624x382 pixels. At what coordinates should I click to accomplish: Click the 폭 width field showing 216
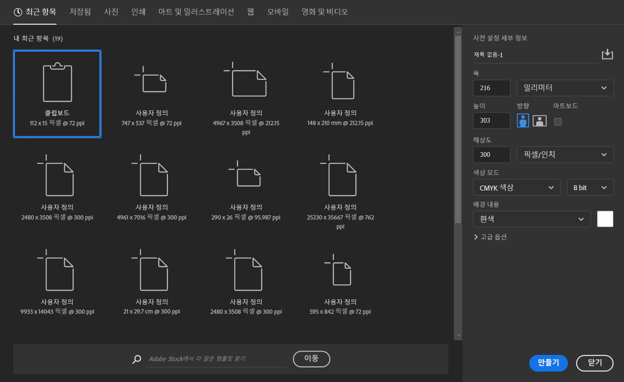(491, 88)
